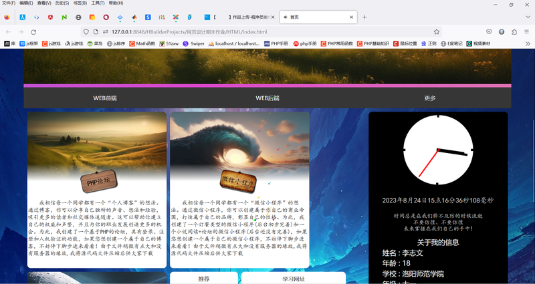Open the PHP基础知识 bookmark
535x284 pixels.
pos(373,43)
